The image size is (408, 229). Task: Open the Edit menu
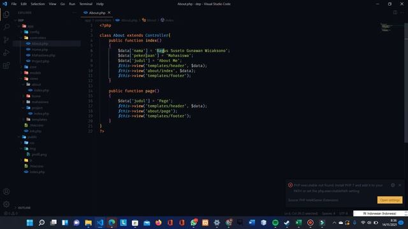[24, 4]
